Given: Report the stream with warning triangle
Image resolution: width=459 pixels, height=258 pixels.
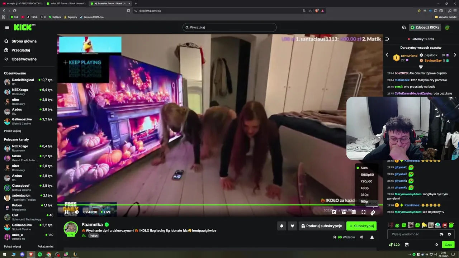Looking at the screenshot, I should (x=372, y=237).
